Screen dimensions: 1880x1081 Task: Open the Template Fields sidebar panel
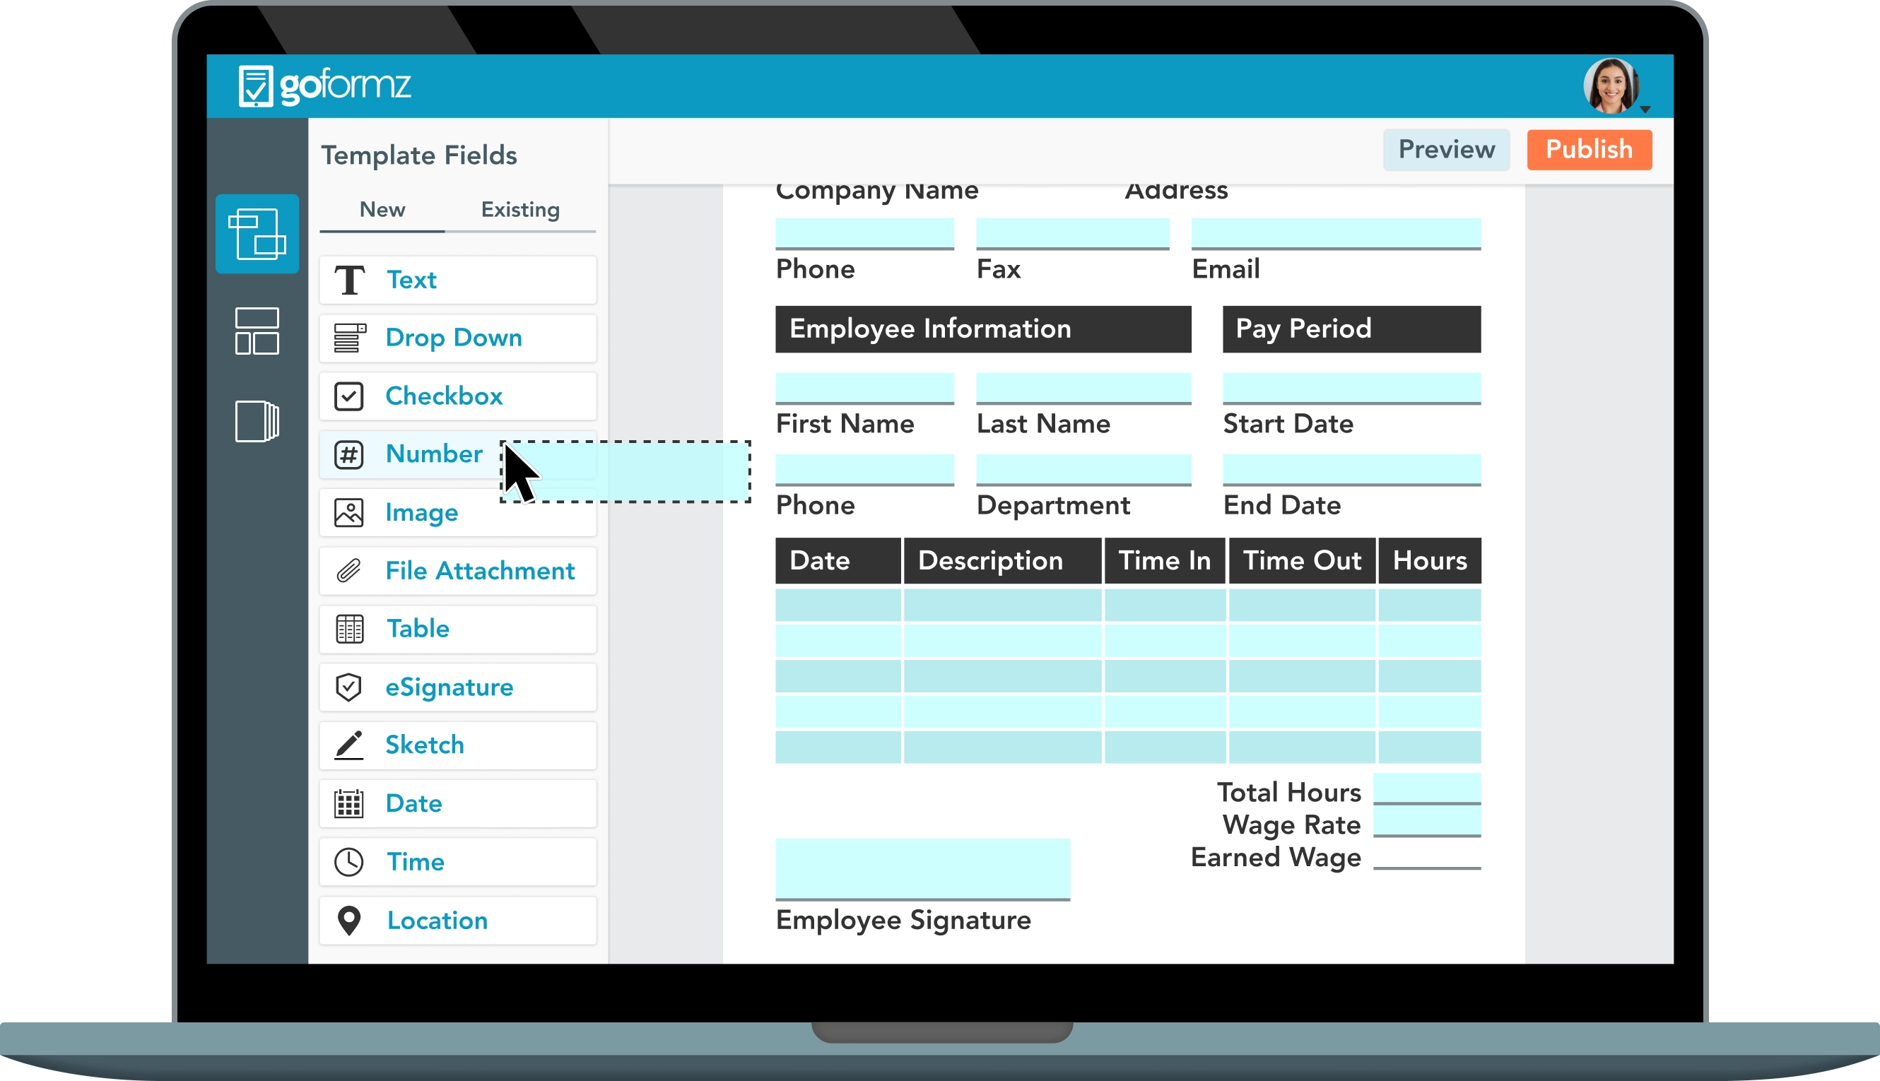pos(257,234)
